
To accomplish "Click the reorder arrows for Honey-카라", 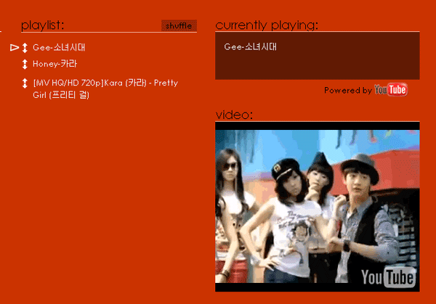I will click(x=25, y=64).
